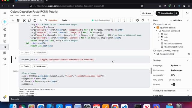Open the Accelerator GPU dropdown
This screenshot has height=108, width=192.
pyautogui.click(x=175, y=75)
